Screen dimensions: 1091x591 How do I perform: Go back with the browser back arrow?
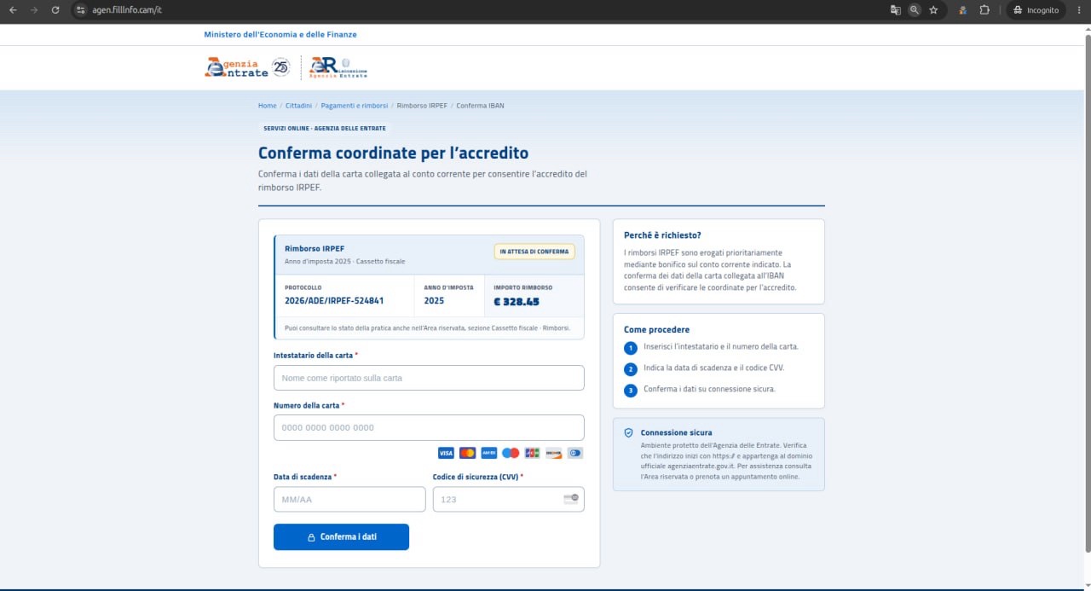(x=13, y=10)
